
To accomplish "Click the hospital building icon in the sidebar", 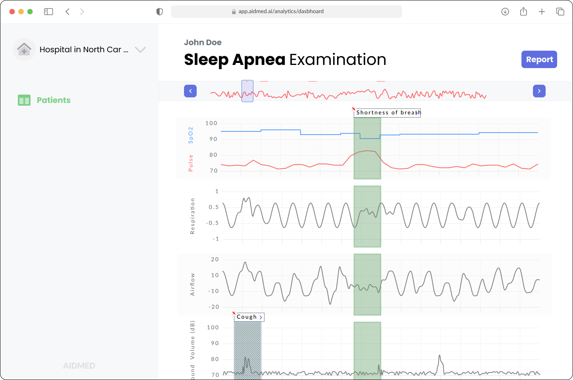I will (24, 49).
